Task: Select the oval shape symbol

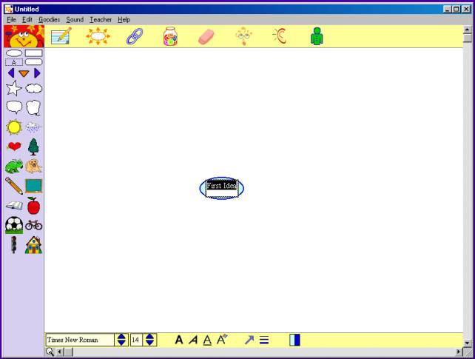Action: (x=14, y=53)
